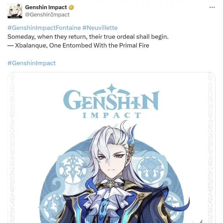The image size is (223, 223).
Task: Click the blue gem brooch on Neuvillette's collar
Action: 110,184
